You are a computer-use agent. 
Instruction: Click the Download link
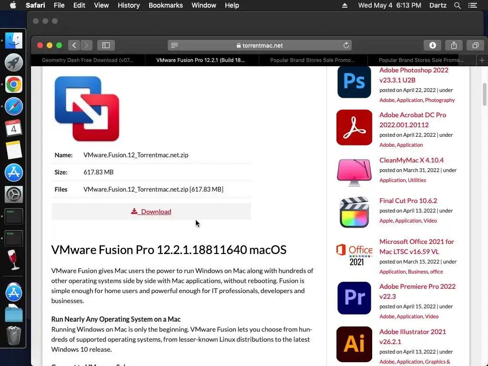tap(151, 212)
